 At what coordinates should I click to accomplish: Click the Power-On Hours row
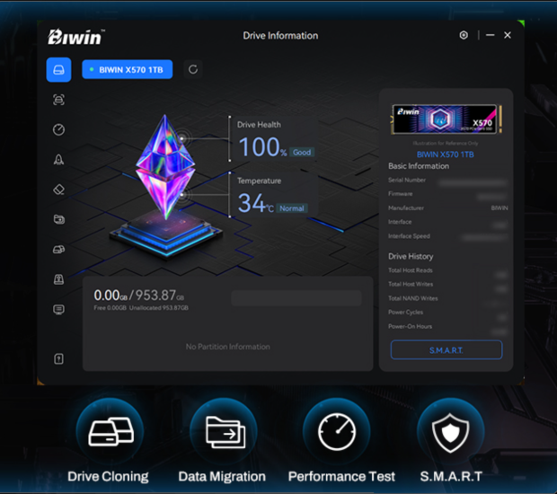[447, 327]
